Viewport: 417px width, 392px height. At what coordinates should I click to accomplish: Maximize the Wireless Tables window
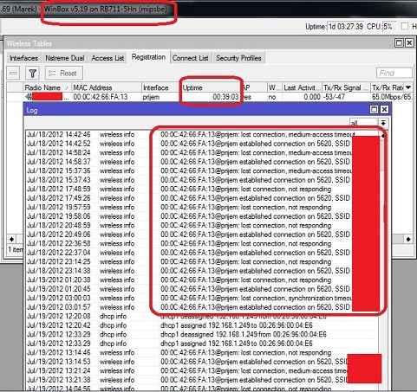[x=399, y=43]
